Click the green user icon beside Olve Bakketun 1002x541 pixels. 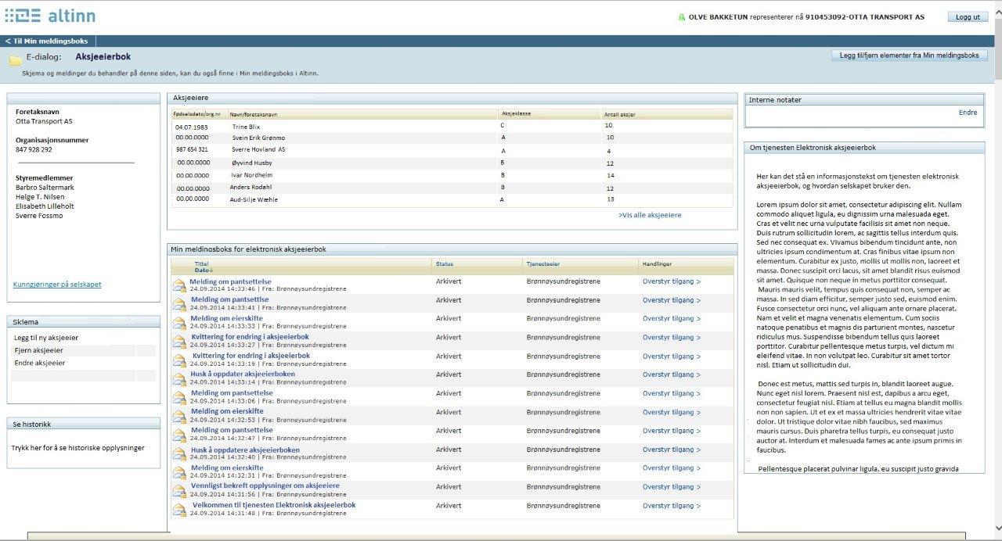tap(681, 17)
